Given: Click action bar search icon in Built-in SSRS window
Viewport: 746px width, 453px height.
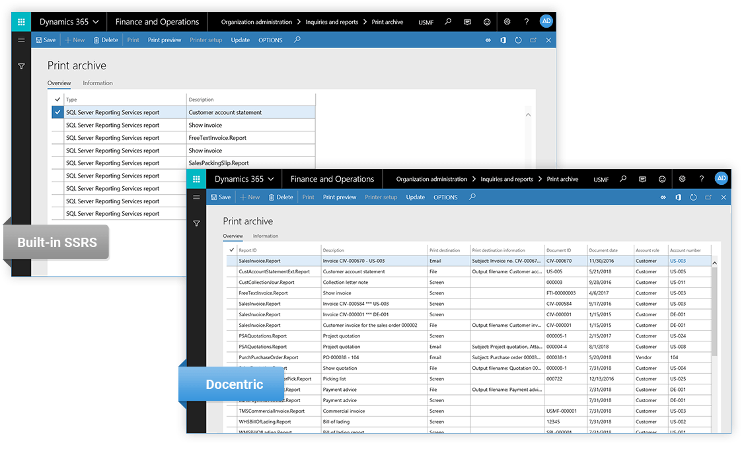Looking at the screenshot, I should click(297, 40).
